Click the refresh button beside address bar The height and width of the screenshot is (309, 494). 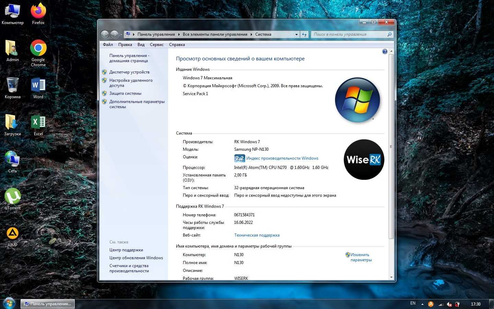pos(304,34)
